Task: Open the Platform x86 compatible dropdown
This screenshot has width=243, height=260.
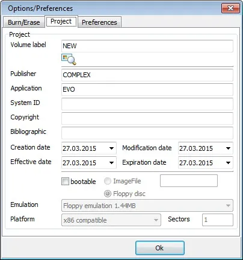Action: click(x=111, y=220)
